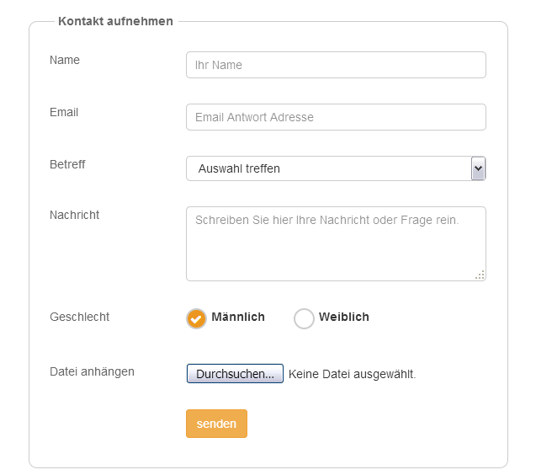Click the 'Email' field label
The image size is (536, 475).
point(64,112)
